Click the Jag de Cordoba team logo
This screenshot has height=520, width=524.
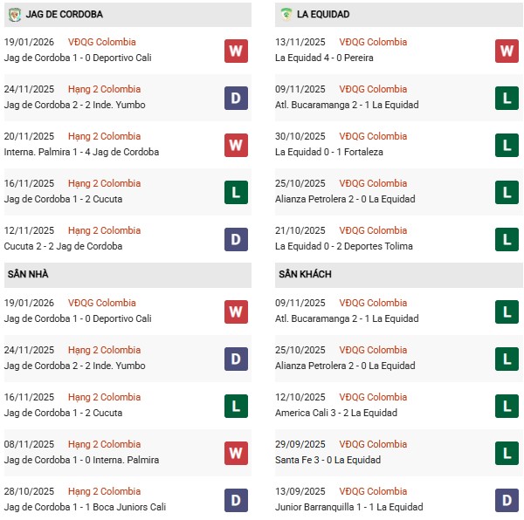click(15, 15)
